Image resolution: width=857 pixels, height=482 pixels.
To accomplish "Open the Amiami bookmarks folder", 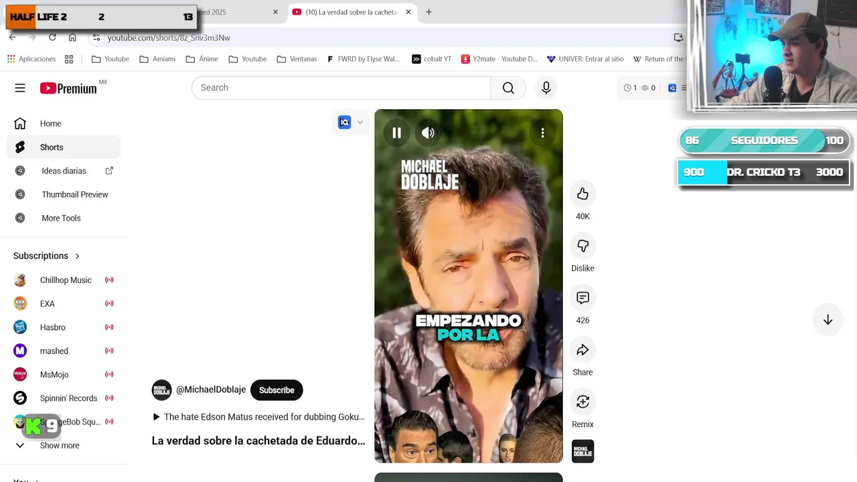I will (x=157, y=59).
